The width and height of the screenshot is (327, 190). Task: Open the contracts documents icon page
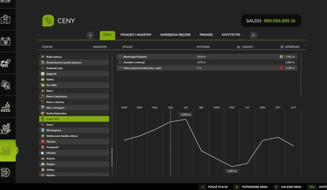5,85
